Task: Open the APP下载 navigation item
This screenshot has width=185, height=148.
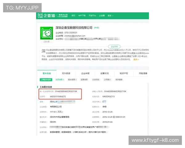Action: point(82,15)
